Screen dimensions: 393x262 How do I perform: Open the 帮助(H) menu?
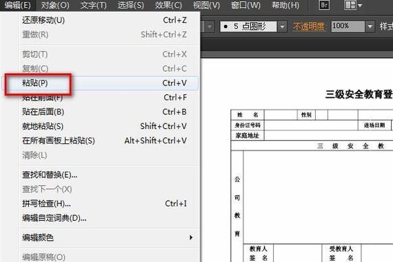point(285,6)
